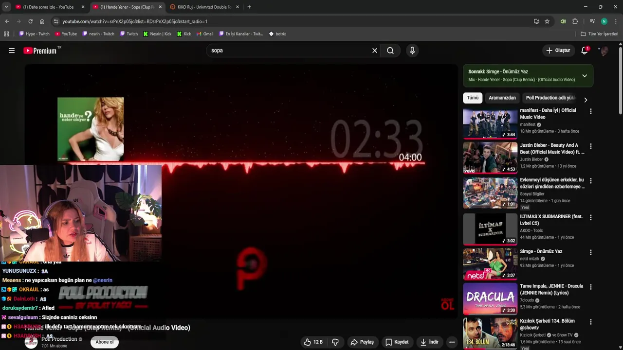
Task: Select the Tümü filter chip
Action: [473, 98]
